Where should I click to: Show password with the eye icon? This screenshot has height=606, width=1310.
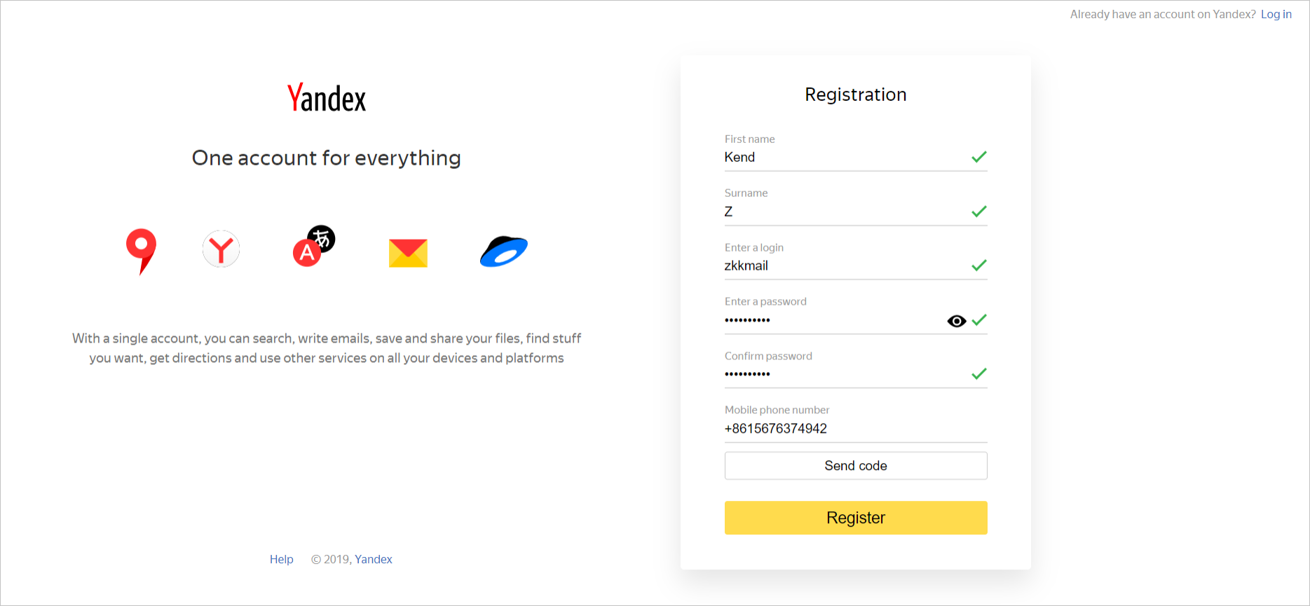point(956,321)
